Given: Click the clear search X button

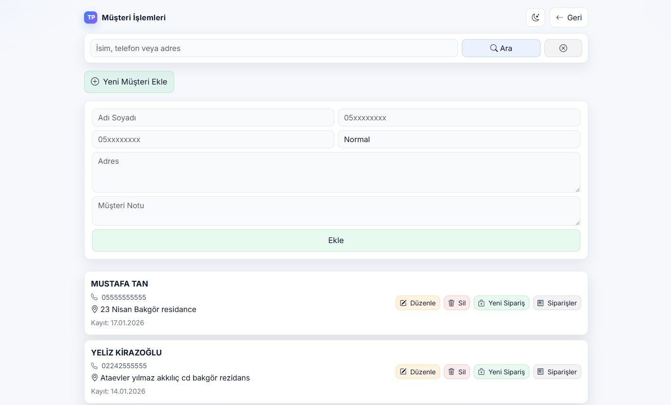Looking at the screenshot, I should pos(563,48).
